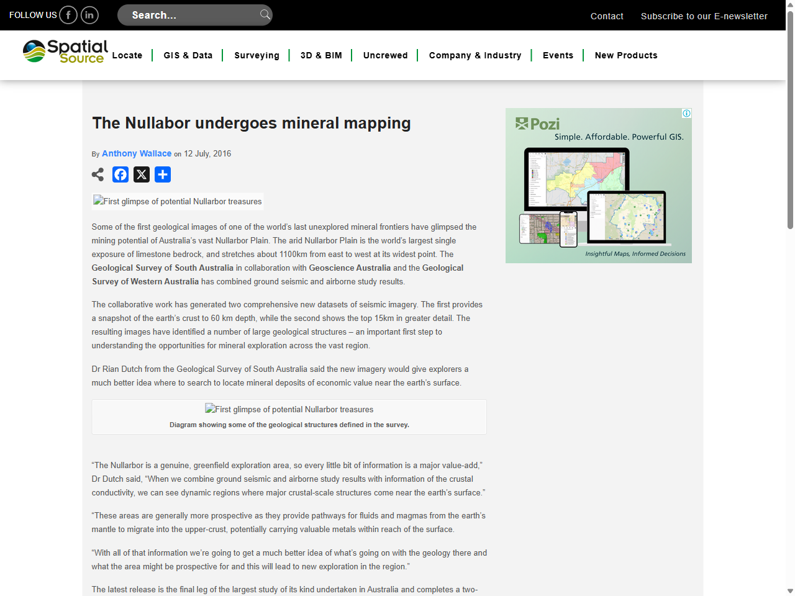Open the 3D & BIM menu
Image resolution: width=795 pixels, height=596 pixels.
coord(321,55)
